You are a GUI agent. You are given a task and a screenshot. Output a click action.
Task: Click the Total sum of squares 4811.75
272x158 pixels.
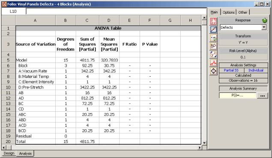click(87, 142)
